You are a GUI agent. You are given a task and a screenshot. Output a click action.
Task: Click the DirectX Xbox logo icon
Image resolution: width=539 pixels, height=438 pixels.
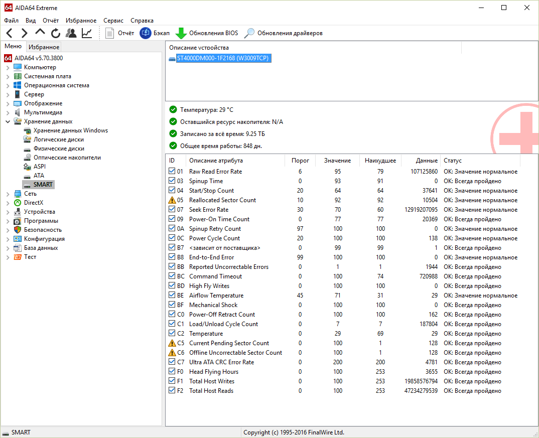point(18,203)
